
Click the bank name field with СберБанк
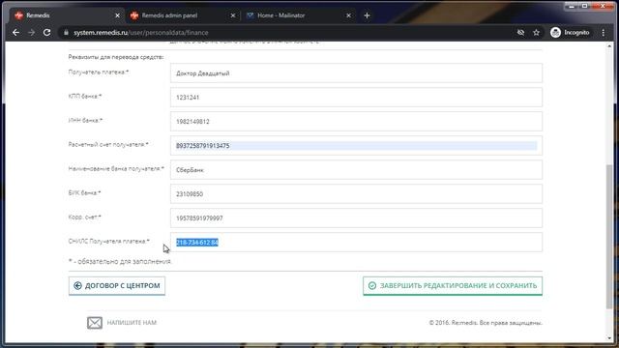[356, 170]
